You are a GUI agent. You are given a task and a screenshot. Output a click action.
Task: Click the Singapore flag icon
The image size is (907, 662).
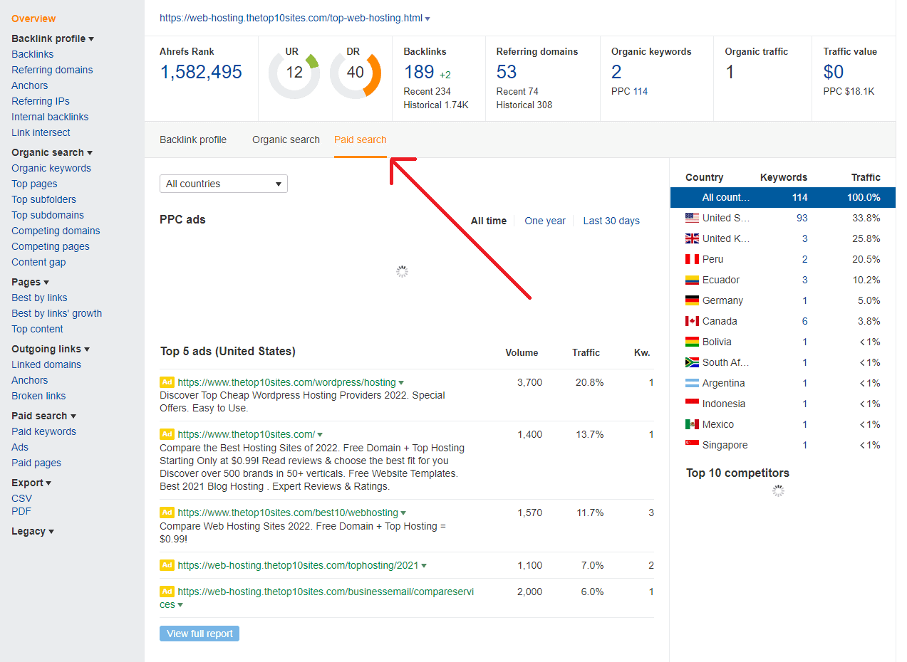tap(690, 445)
